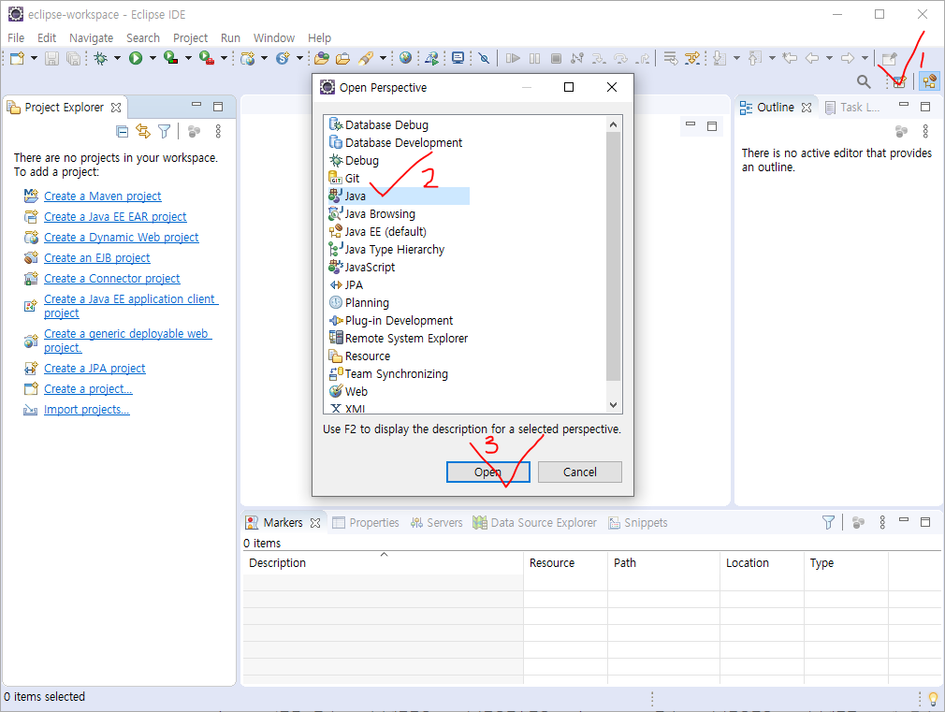
Task: Click the Open Perspective toolbar icon
Action: 899,81
